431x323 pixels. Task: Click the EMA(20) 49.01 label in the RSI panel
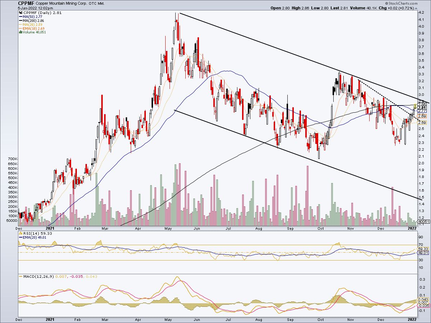(x=34, y=237)
